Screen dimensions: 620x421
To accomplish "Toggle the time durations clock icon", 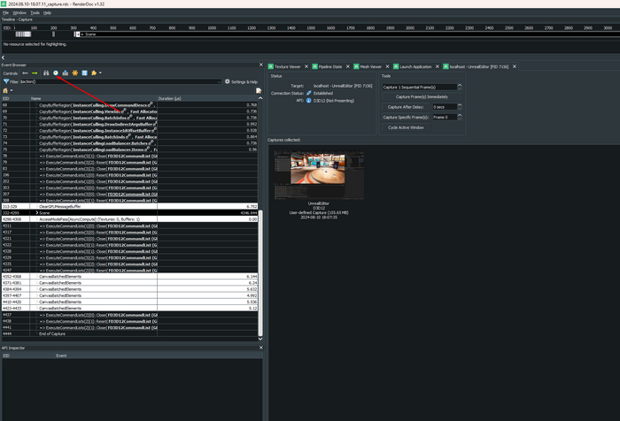I will [x=56, y=73].
